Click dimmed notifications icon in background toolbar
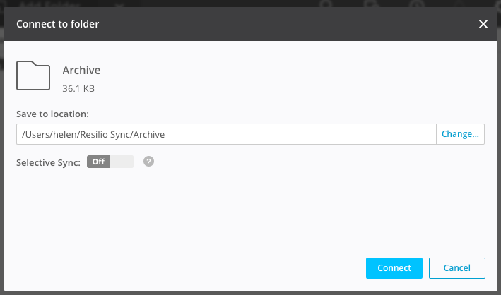The width and height of the screenshot is (501, 295). (x=372, y=4)
